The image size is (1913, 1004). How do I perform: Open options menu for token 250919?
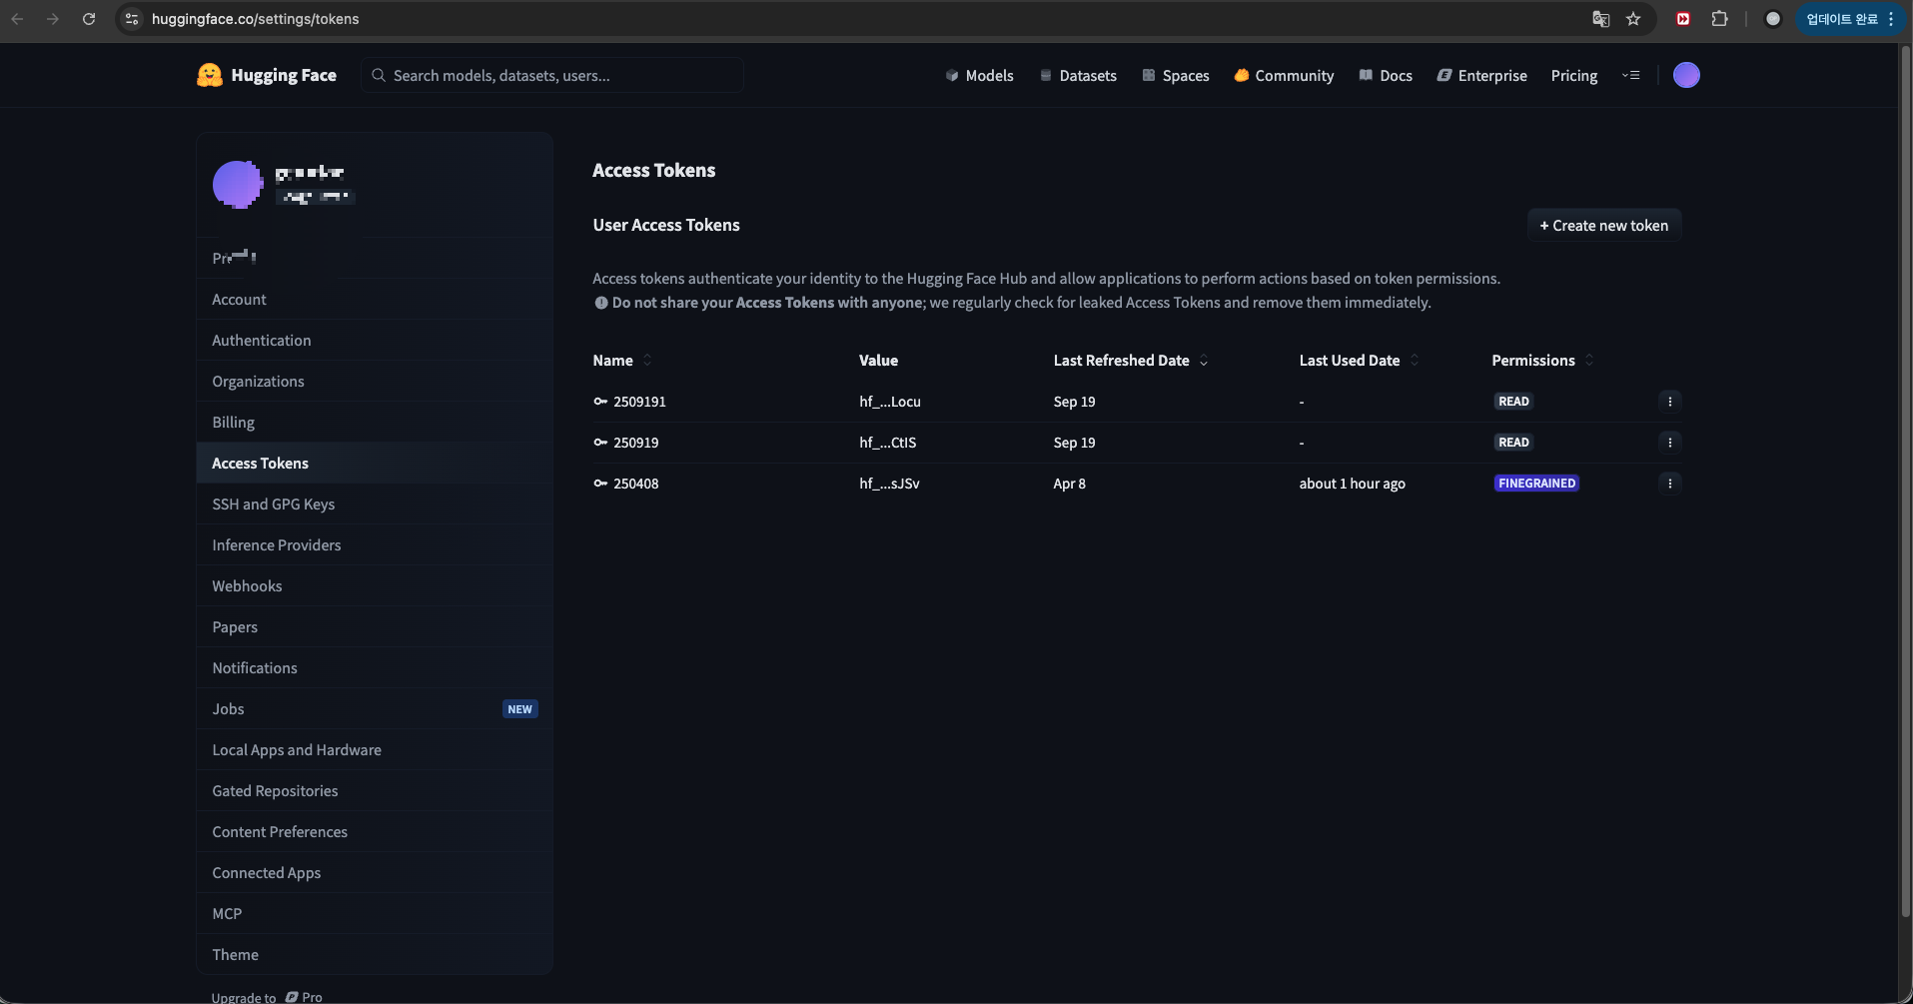click(x=1669, y=443)
